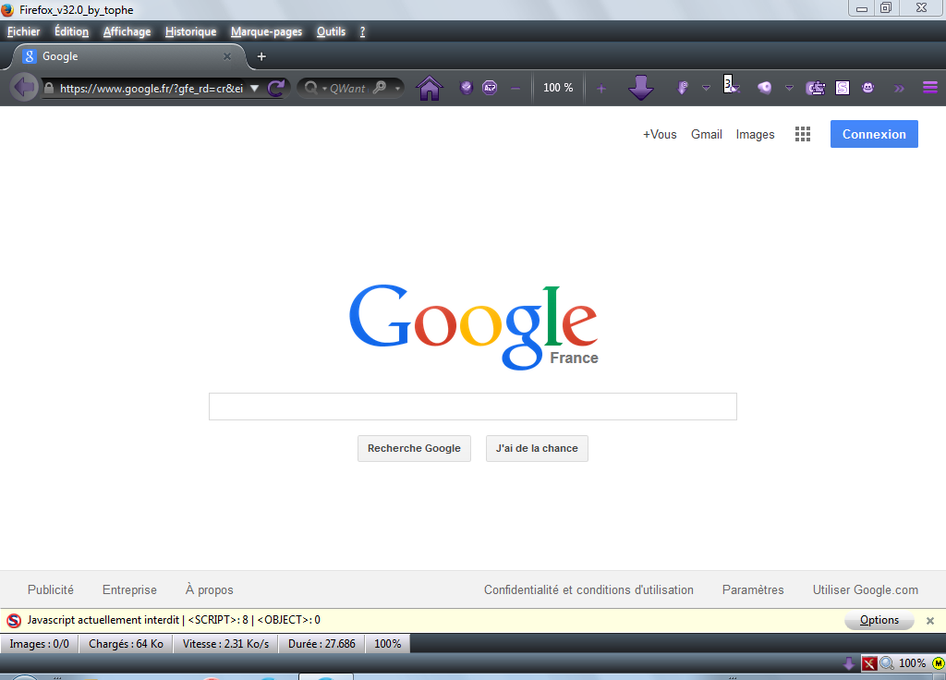Screen dimensions: 946x680
Task: Open NoScript Options button
Action: (x=879, y=620)
